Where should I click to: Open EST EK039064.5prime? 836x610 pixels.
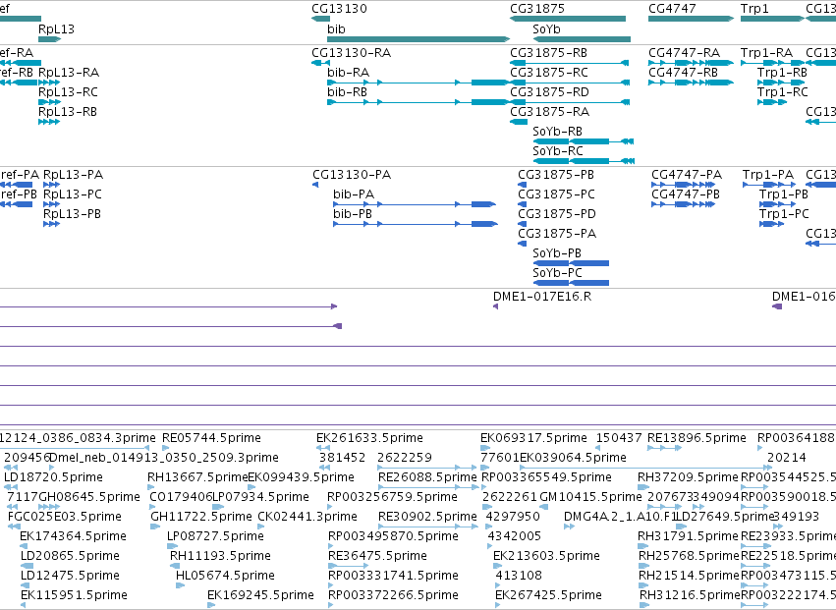click(x=573, y=458)
